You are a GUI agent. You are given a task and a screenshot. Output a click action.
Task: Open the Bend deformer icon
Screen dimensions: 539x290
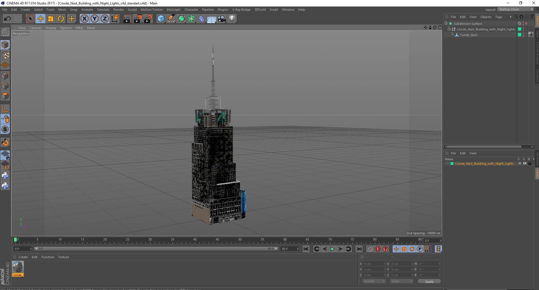click(x=202, y=19)
